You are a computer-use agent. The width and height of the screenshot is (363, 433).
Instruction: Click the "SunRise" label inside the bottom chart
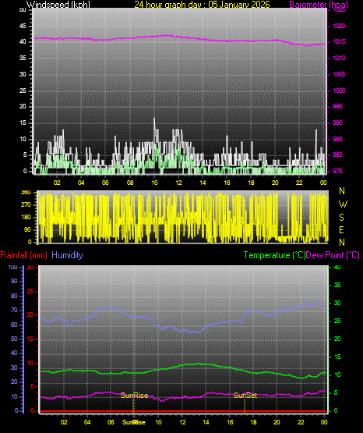(135, 396)
